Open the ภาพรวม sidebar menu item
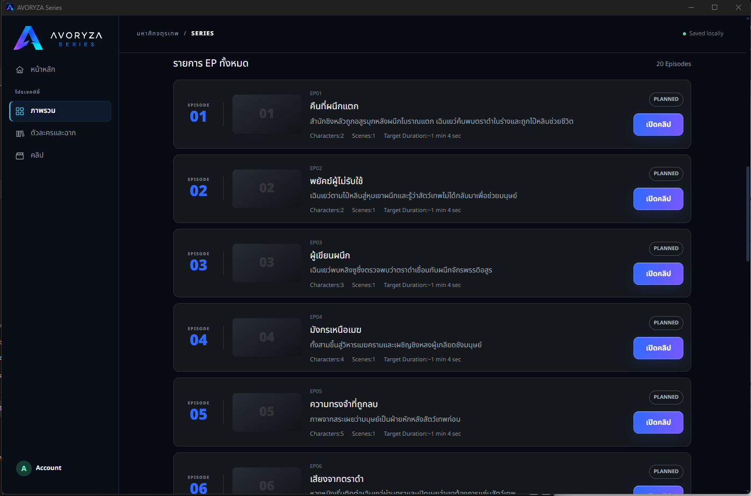Screen dimensions: 751x496 pyautogui.click(x=60, y=111)
